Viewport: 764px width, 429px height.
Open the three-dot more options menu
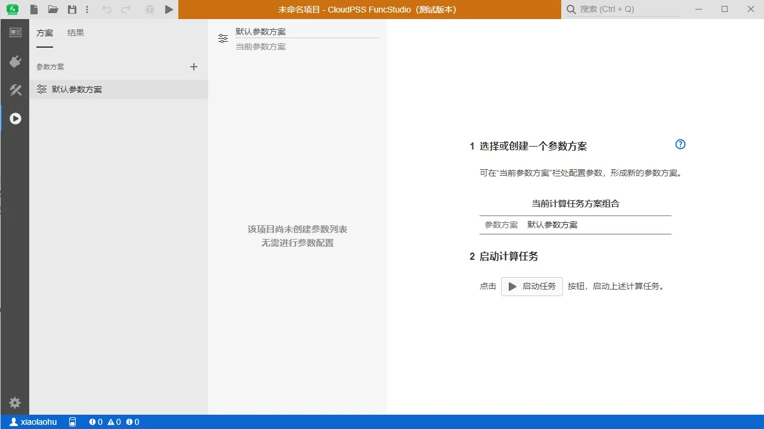pyautogui.click(x=87, y=10)
